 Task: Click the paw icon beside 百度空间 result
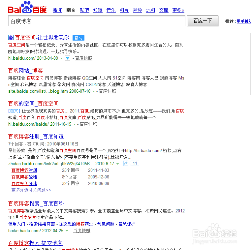[11, 38]
